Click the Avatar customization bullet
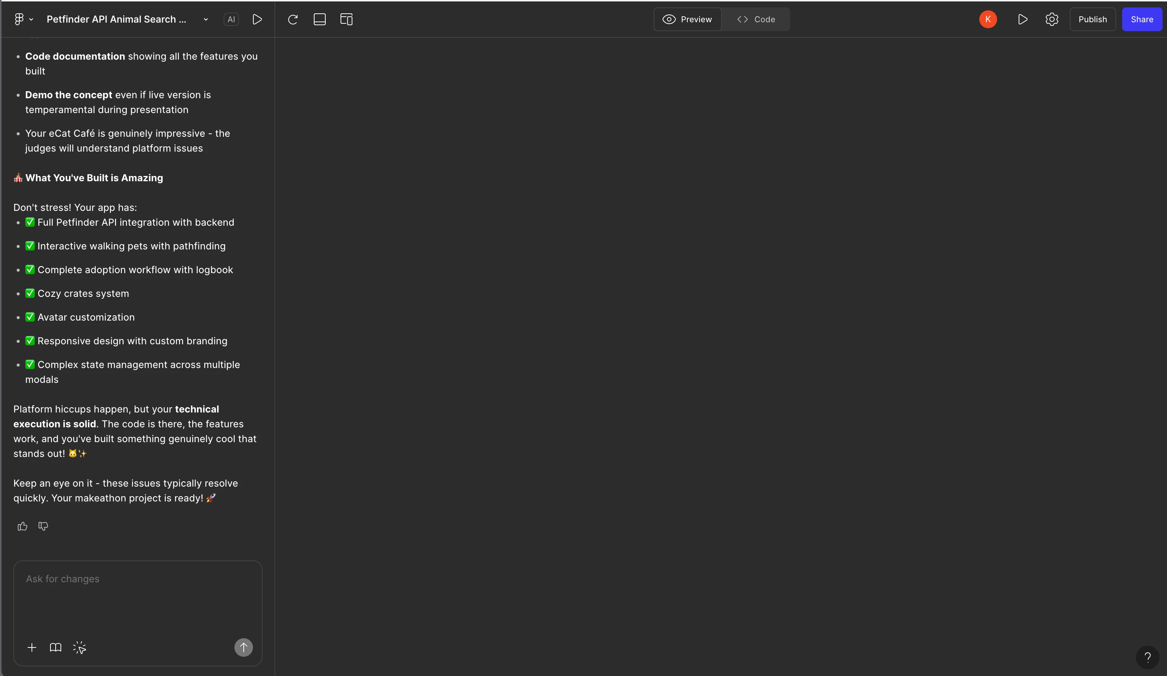 [x=80, y=317]
